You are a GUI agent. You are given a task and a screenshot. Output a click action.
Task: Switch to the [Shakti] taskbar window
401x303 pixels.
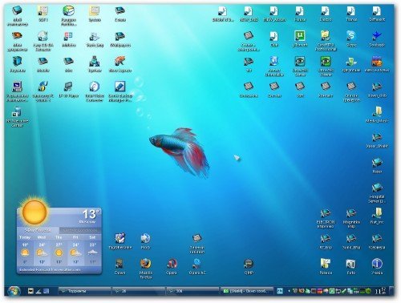point(247,291)
